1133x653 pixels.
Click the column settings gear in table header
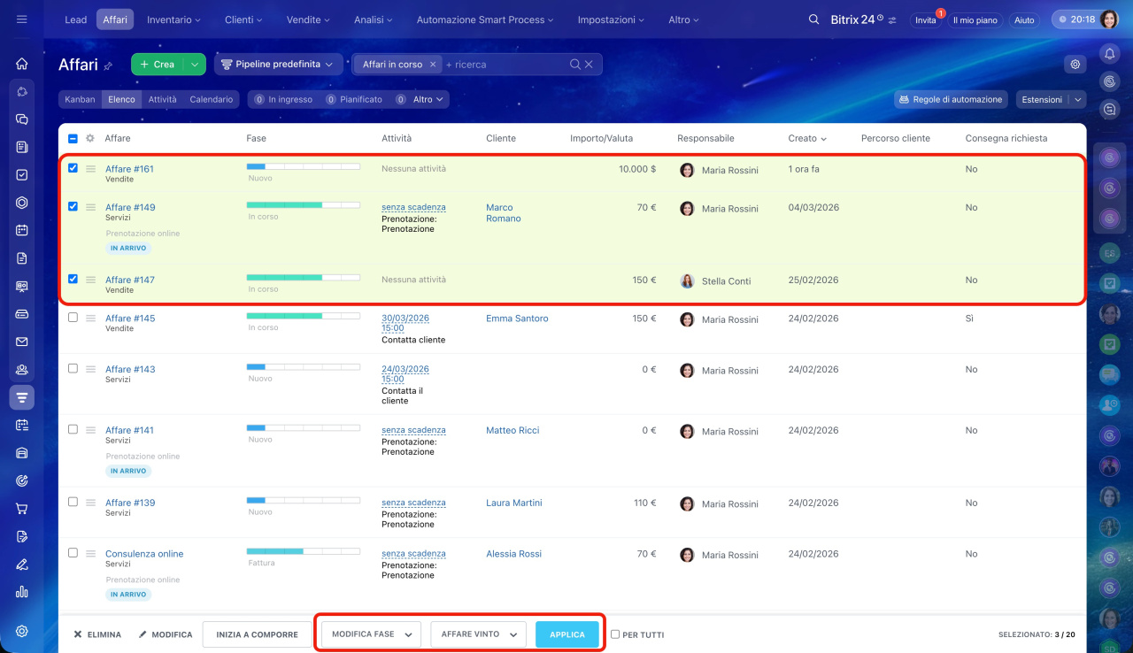(89, 138)
